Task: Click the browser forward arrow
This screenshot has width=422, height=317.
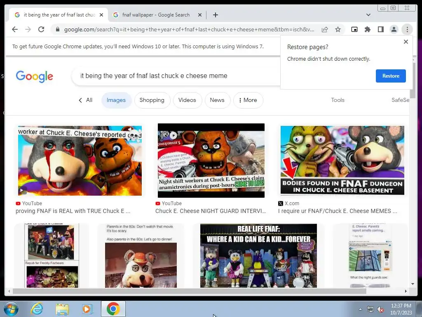Action: pyautogui.click(x=28, y=29)
